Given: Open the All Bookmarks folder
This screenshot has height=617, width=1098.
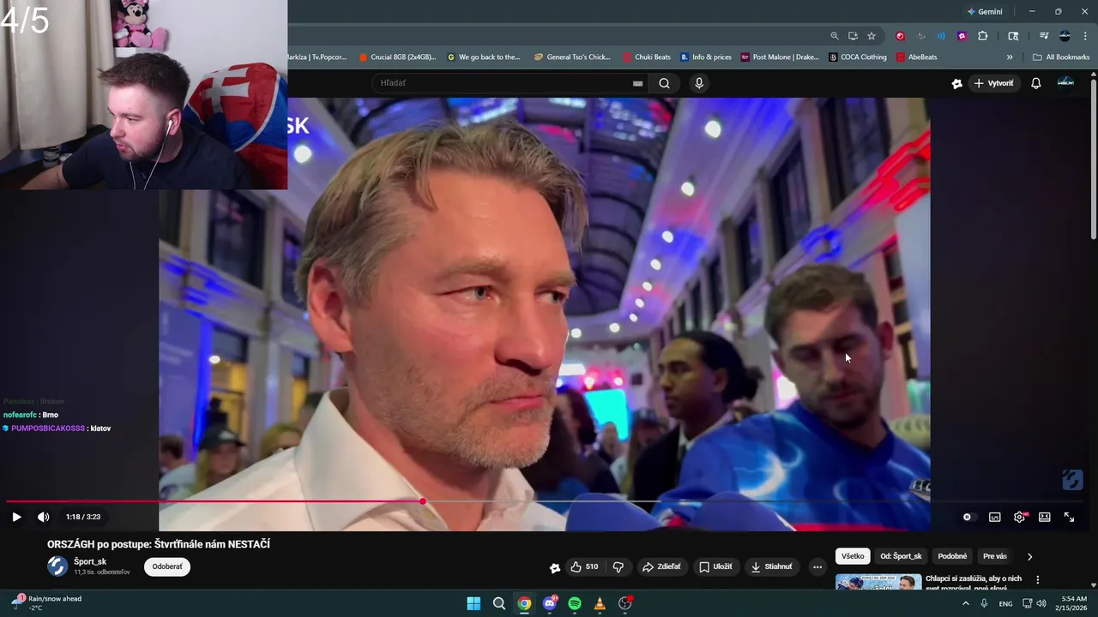Looking at the screenshot, I should [x=1061, y=57].
